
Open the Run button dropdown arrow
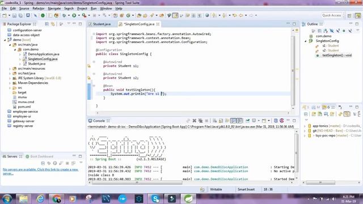[x=79, y=15]
